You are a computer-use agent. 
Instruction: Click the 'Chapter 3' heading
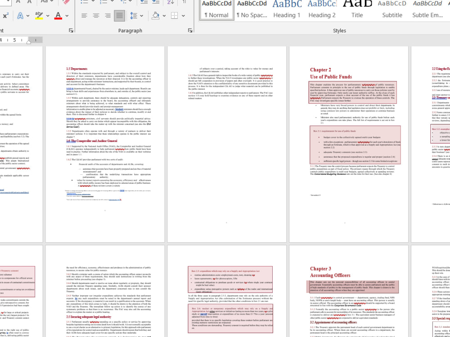pyautogui.click(x=320, y=269)
